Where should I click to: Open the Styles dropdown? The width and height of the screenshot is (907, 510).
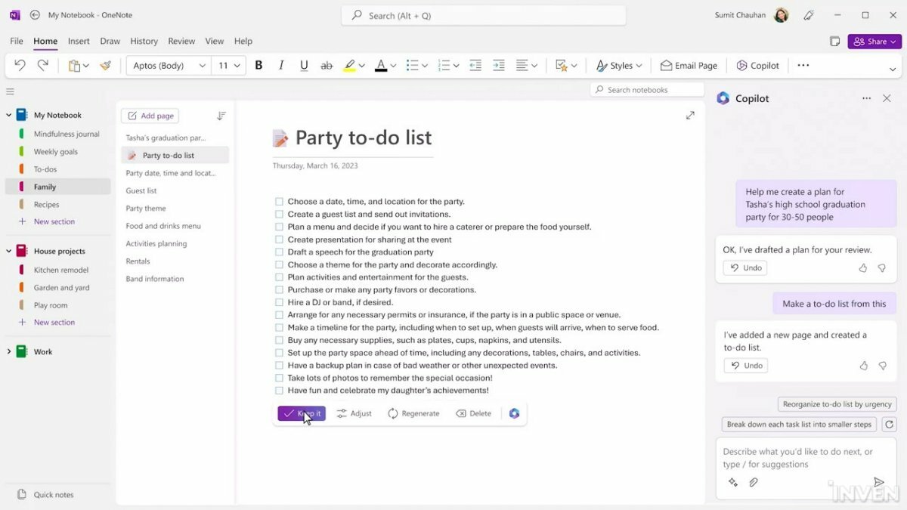619,66
